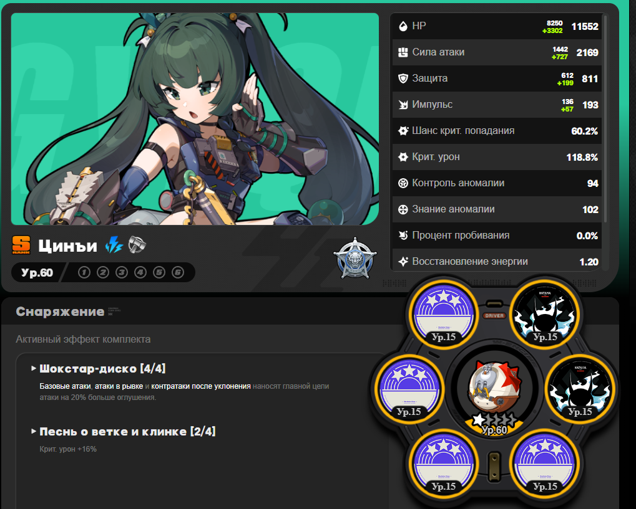This screenshot has width=636, height=509.
Task: Click the Цинъи character portrait image
Action: click(x=195, y=119)
